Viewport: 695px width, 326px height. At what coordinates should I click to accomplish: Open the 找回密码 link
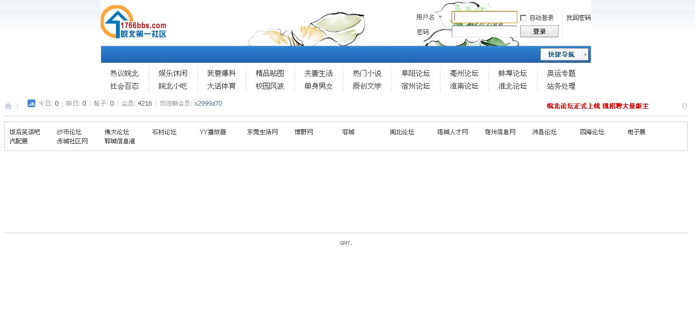click(x=578, y=17)
